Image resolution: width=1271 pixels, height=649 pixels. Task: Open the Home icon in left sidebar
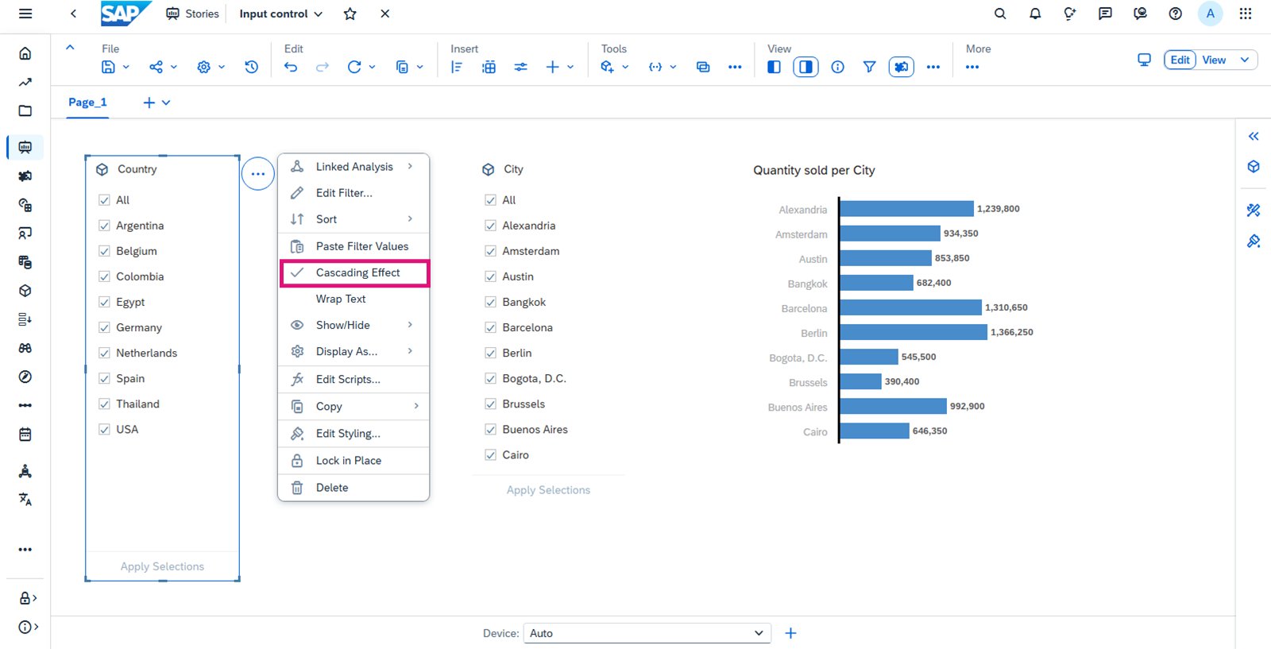(25, 53)
